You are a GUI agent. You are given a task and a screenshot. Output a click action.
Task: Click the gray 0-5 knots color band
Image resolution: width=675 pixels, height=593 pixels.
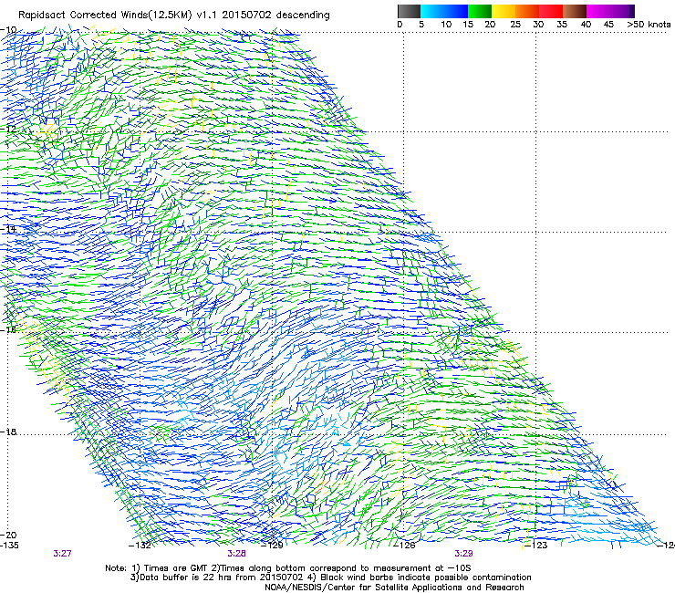[409, 11]
